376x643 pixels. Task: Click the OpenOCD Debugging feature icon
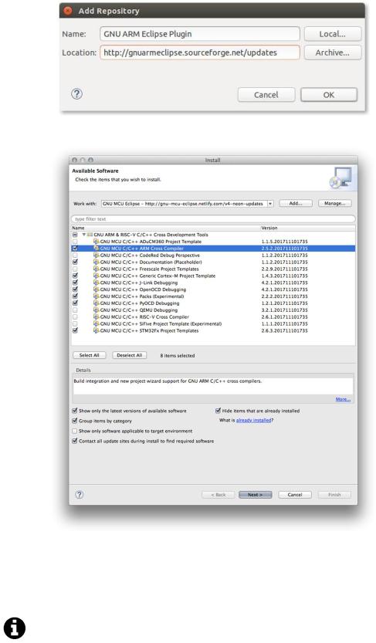(97, 289)
